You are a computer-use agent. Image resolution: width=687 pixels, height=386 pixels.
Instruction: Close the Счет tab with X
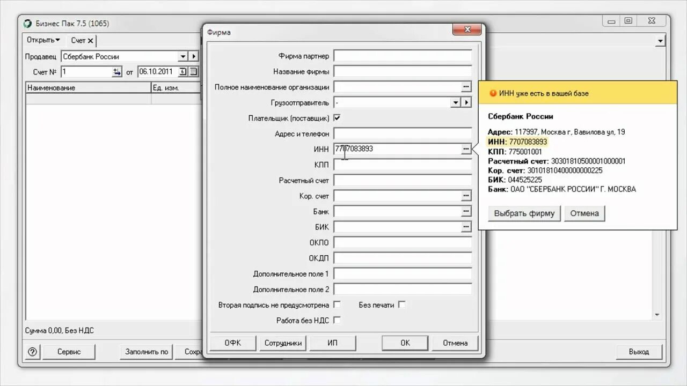tap(90, 41)
